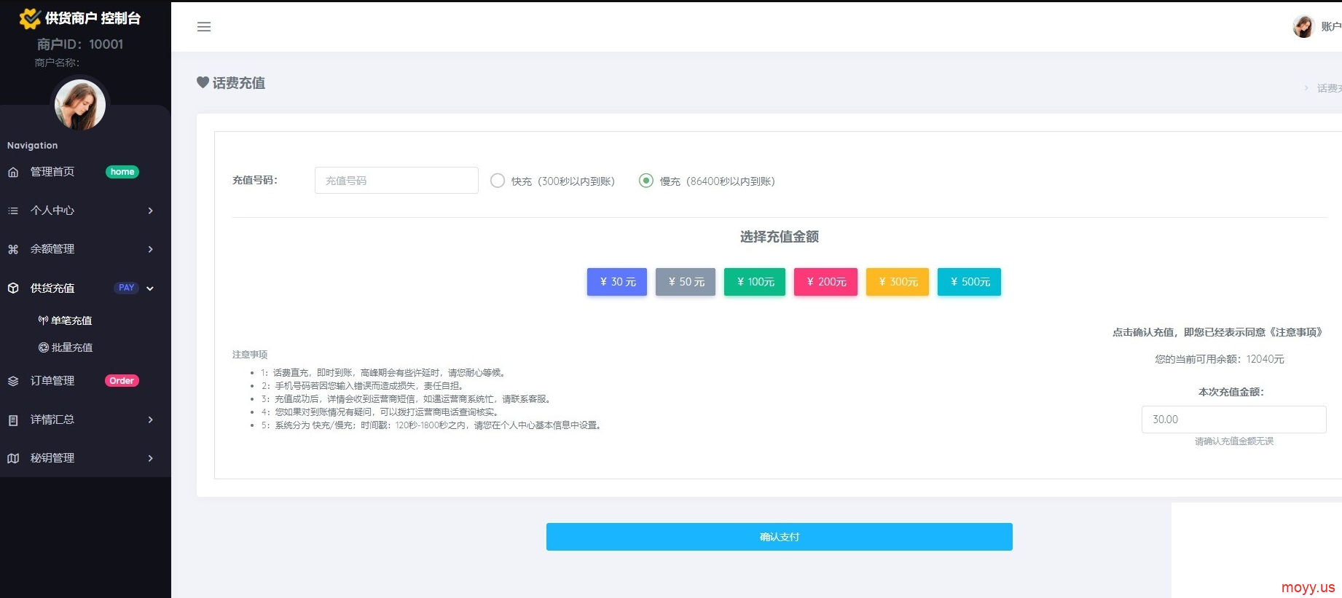Click the PAY badge on 供货充值

click(x=127, y=288)
